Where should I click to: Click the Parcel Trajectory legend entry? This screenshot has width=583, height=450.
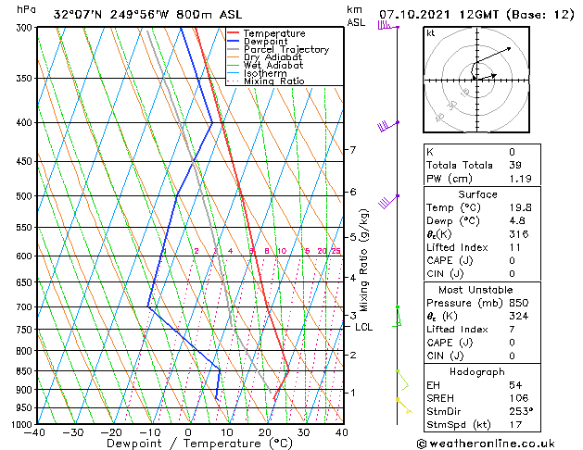click(x=278, y=49)
